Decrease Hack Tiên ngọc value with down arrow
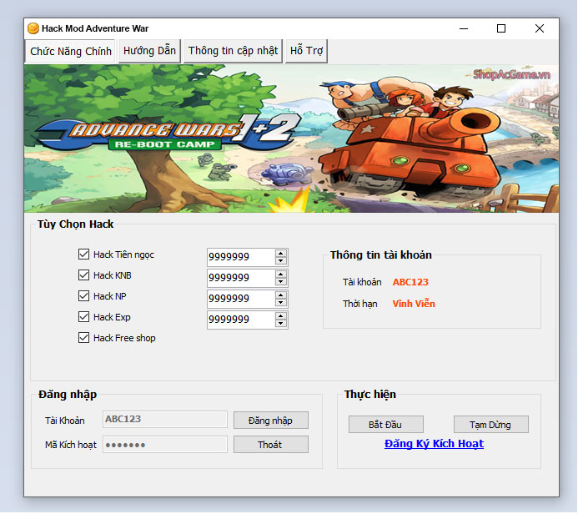This screenshot has height=514, width=578. [x=281, y=261]
